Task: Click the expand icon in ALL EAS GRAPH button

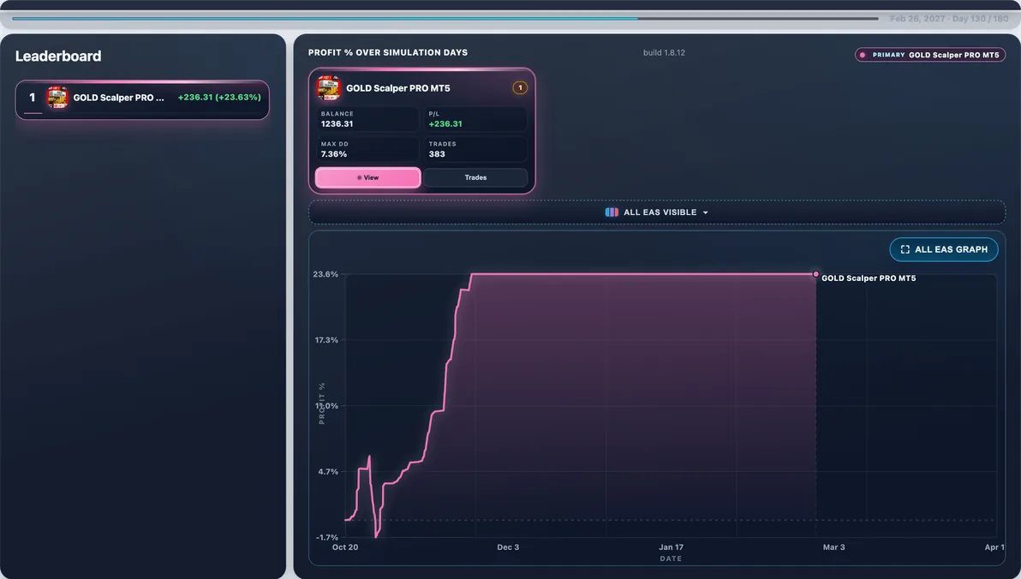Action: click(905, 249)
